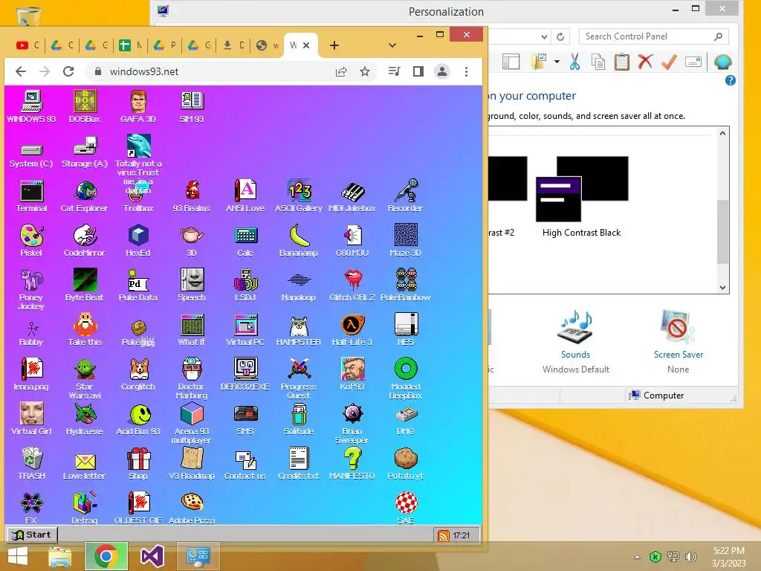Screen dimensions: 761x571
Task: Switch to the YouTube tab
Action: (x=28, y=45)
